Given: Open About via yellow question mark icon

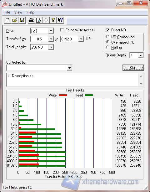Looking at the screenshot, I should click(53, 20).
